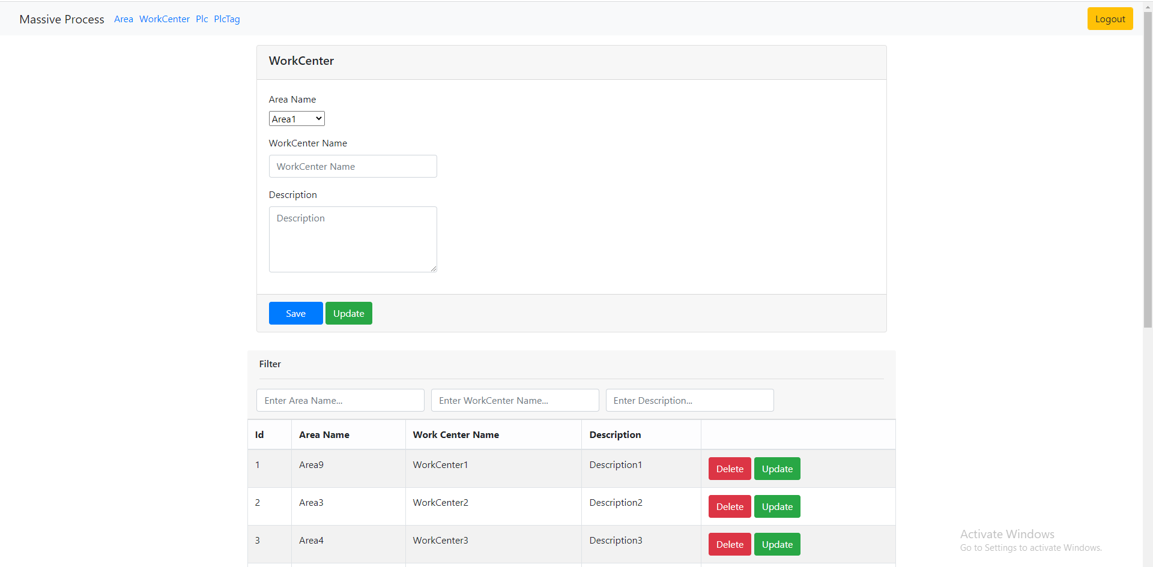Click the Massive Process brand title
Viewport: 1153px width, 567px height.
62,19
